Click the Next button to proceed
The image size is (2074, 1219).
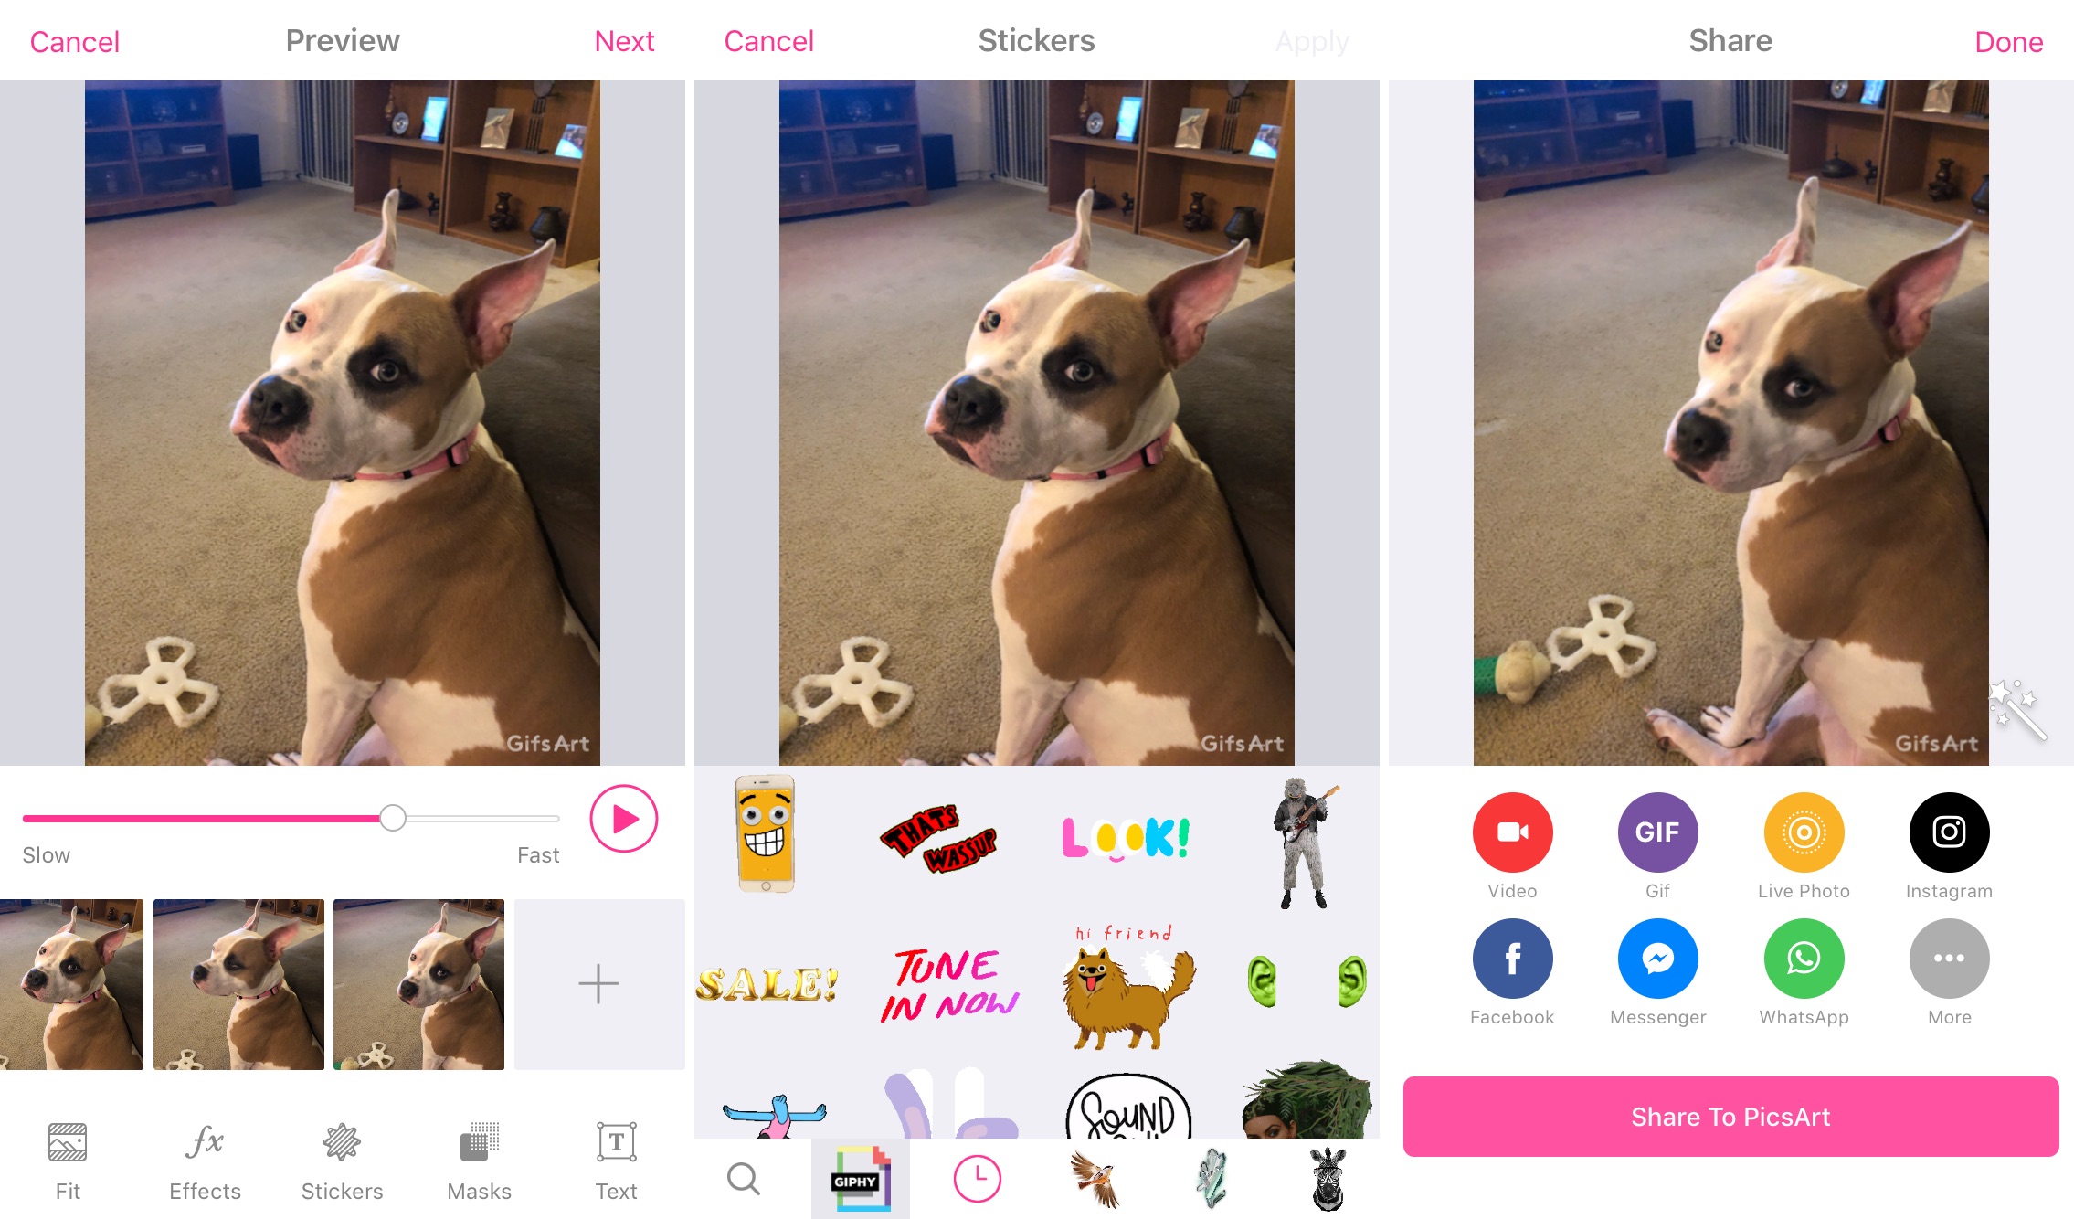tap(622, 40)
